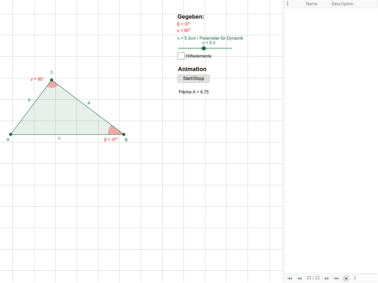Select point B of the triangle

pos(124,134)
